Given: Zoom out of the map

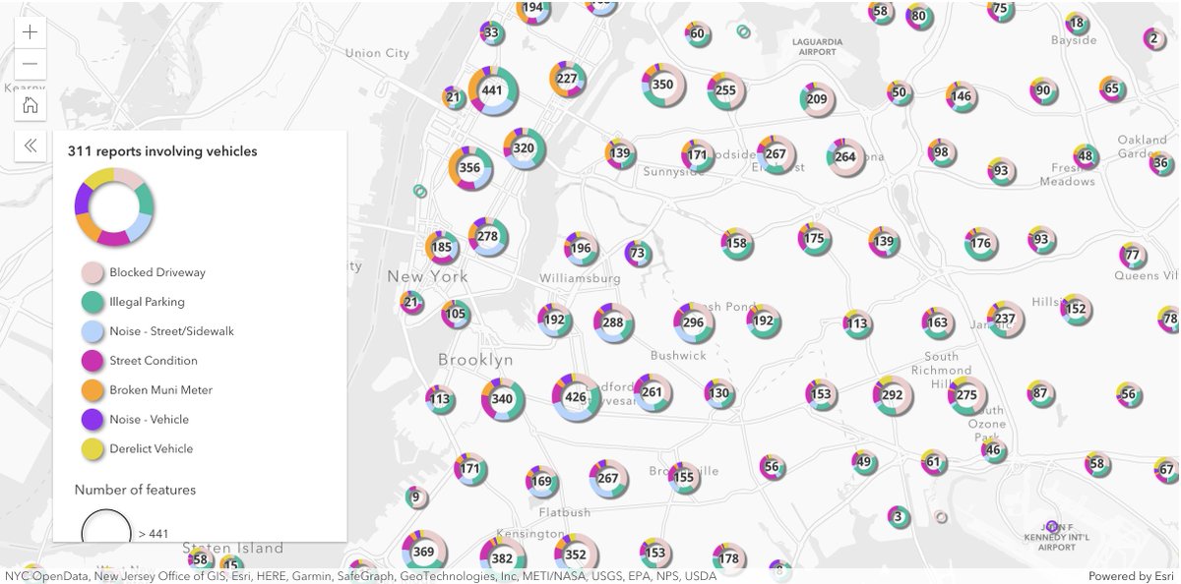Looking at the screenshot, I should tap(31, 64).
